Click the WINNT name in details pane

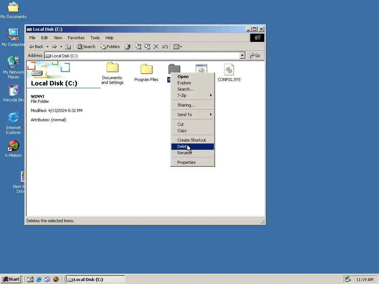click(x=38, y=97)
